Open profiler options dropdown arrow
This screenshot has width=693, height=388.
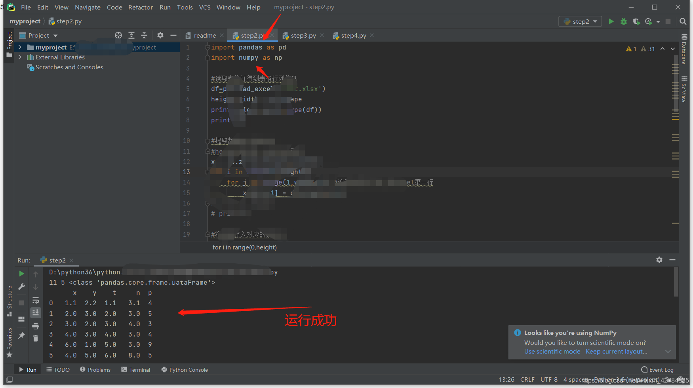(658, 22)
